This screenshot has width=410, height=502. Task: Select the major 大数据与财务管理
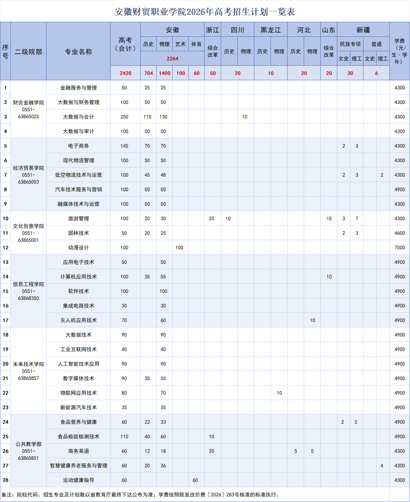pyautogui.click(x=78, y=102)
